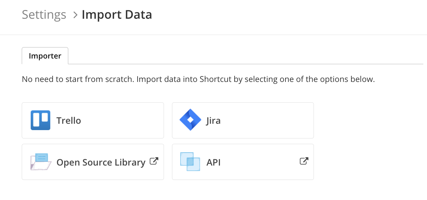The width and height of the screenshot is (427, 200).
Task: Click the word Shortcut in the description
Action: [215, 80]
